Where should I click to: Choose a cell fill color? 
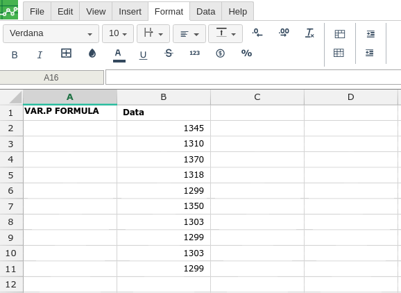(92, 53)
